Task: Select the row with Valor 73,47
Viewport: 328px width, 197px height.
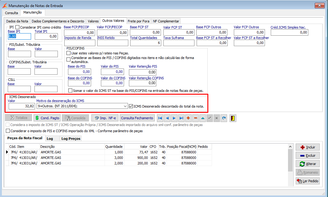Action: tap(108, 152)
